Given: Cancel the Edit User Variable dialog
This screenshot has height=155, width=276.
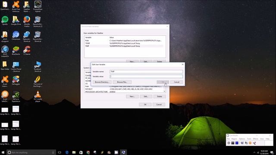Looking at the screenshot, I should (x=176, y=82).
